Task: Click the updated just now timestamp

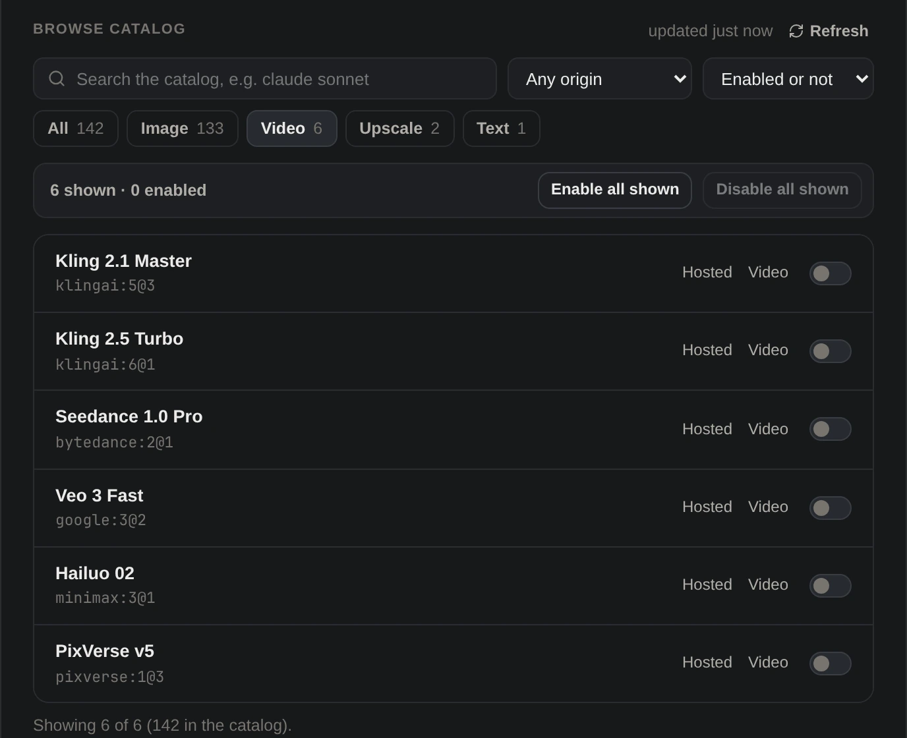Action: pyautogui.click(x=711, y=31)
